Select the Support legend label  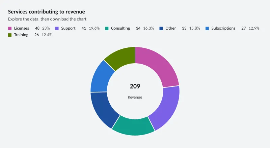coord(69,28)
